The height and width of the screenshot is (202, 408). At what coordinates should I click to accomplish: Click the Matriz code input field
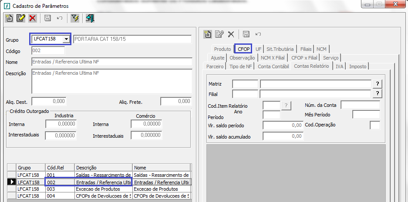pos(245,84)
